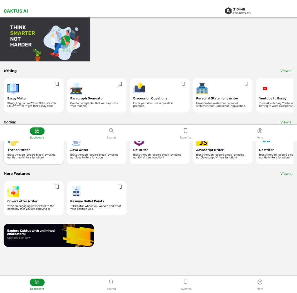Screen dimensions: 297x293
Task: Click the "characters left" label
Action: pos(242,13)
